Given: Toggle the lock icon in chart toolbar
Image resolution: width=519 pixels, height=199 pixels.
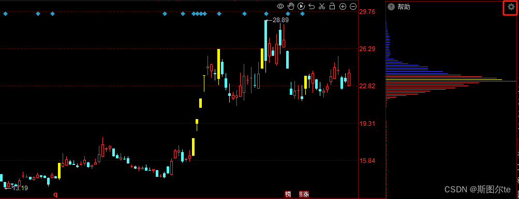Looking at the screenshot, I should tap(332, 6).
